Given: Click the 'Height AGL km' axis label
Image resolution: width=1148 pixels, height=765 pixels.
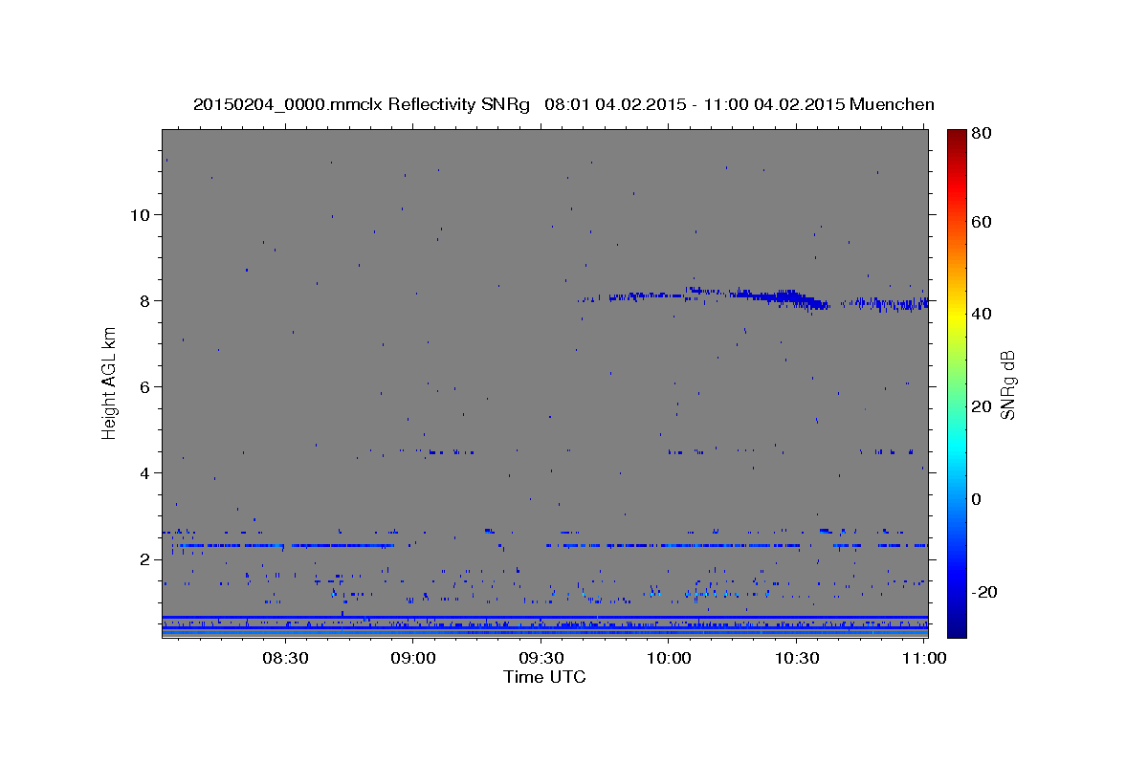Looking at the screenshot, I should [x=110, y=382].
